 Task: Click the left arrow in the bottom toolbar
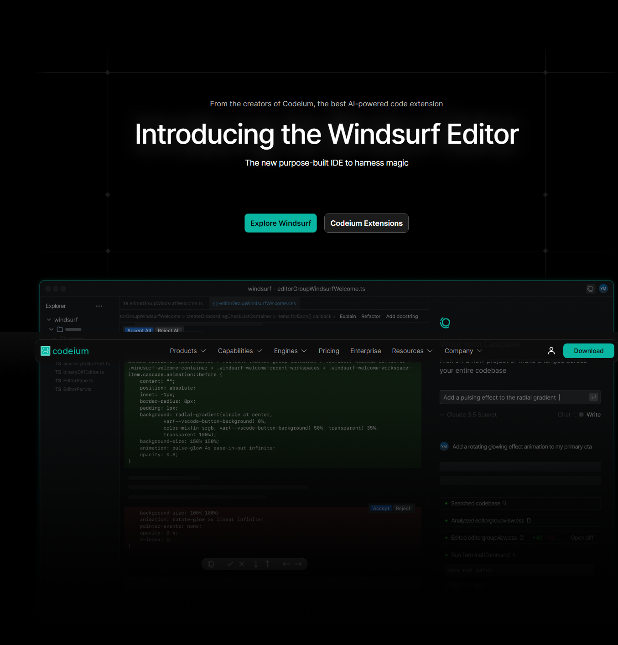tap(286, 564)
